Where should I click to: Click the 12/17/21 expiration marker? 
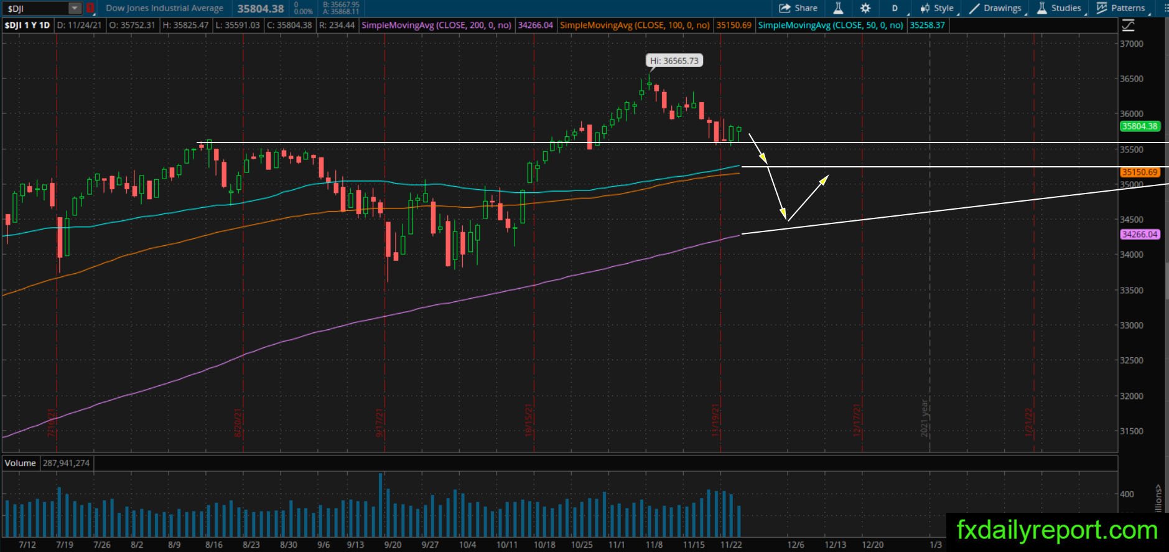[x=857, y=420]
